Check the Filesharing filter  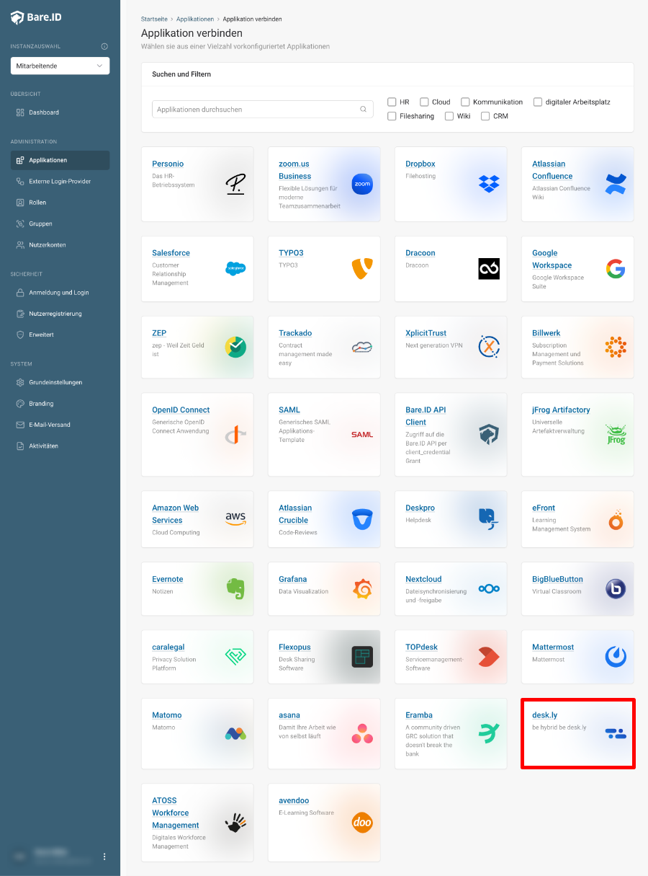pyautogui.click(x=392, y=115)
